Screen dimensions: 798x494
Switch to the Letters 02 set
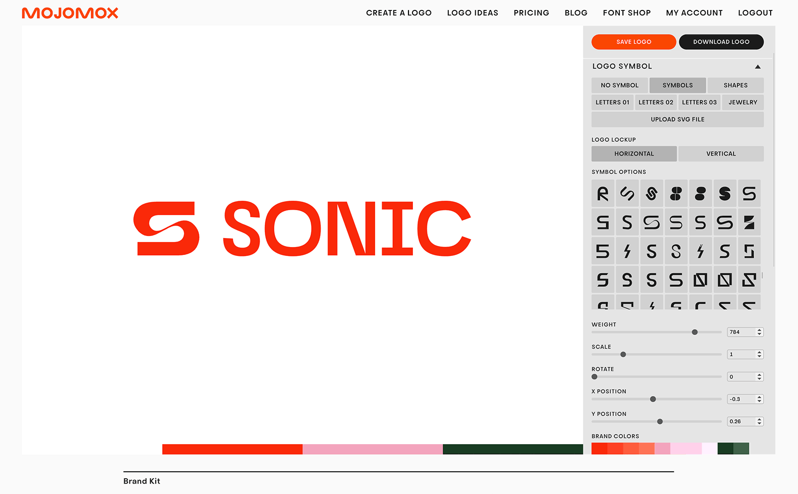point(656,102)
